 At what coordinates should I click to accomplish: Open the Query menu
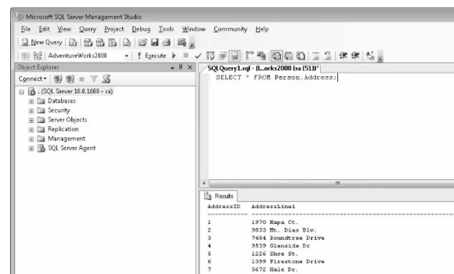click(x=87, y=29)
